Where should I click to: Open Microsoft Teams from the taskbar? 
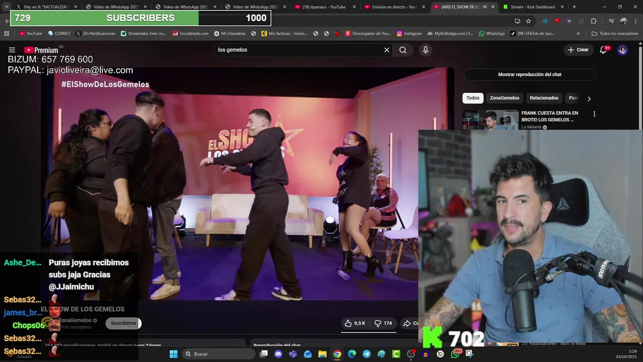[x=293, y=354]
